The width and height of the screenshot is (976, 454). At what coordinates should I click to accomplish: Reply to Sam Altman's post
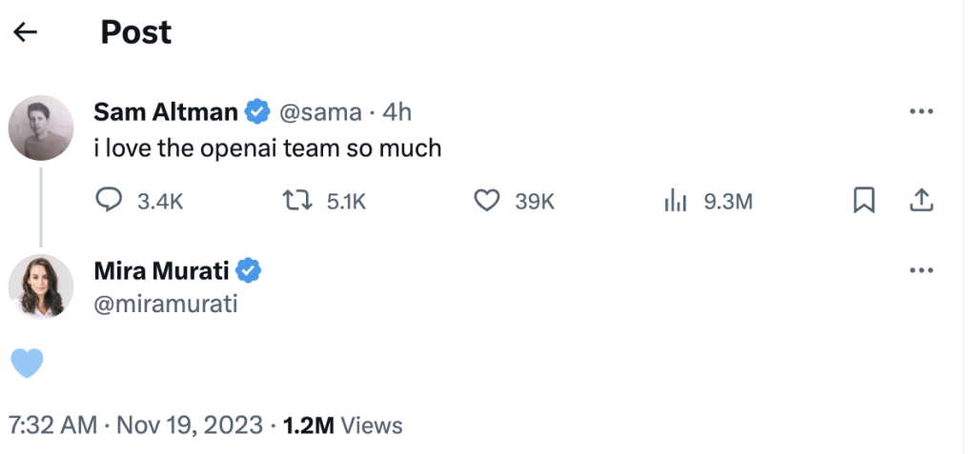coord(110,201)
